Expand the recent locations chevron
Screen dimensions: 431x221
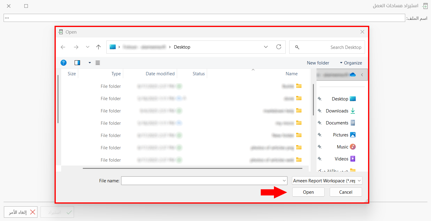88,47
